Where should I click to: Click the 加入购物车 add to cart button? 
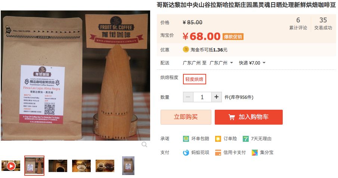tap(248, 117)
